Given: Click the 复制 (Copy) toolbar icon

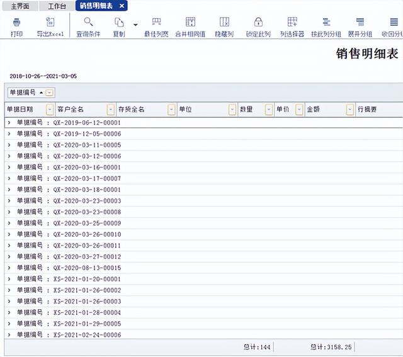Looking at the screenshot, I should point(119,23).
